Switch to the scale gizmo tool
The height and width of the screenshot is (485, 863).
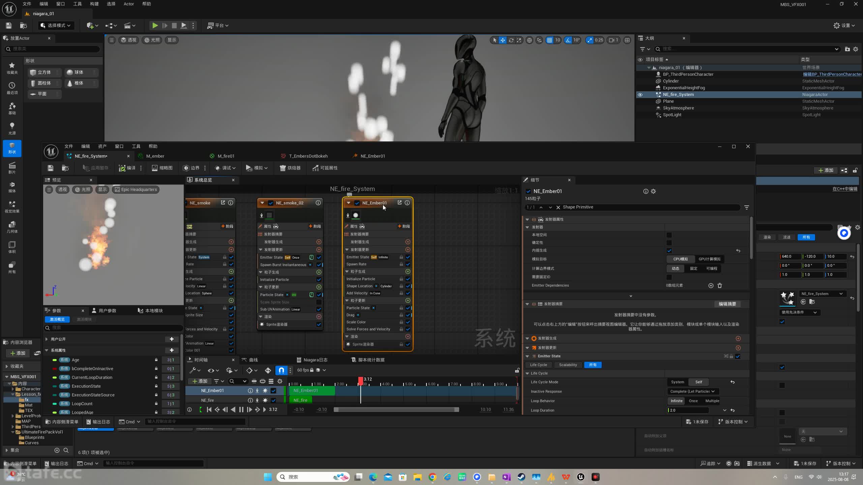[x=519, y=40]
